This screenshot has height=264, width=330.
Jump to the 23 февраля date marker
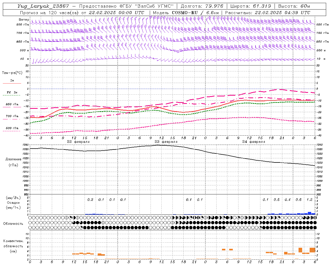(166, 142)
